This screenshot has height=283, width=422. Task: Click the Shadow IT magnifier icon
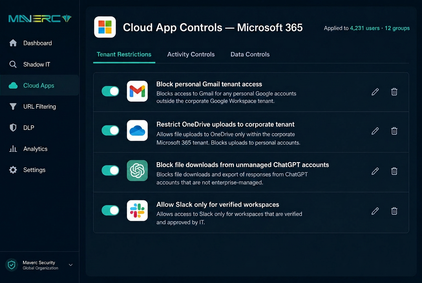point(13,64)
